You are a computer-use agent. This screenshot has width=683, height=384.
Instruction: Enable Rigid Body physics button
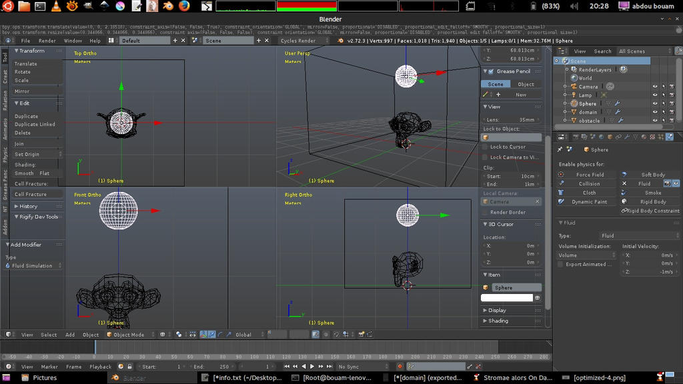pyautogui.click(x=650, y=201)
